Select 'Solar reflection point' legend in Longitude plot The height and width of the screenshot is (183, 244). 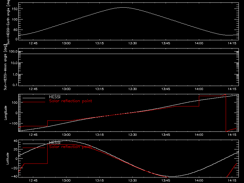click(70, 101)
